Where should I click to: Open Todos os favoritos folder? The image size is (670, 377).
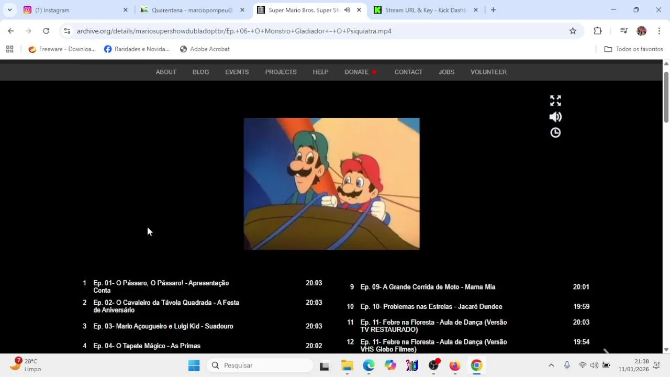point(633,49)
